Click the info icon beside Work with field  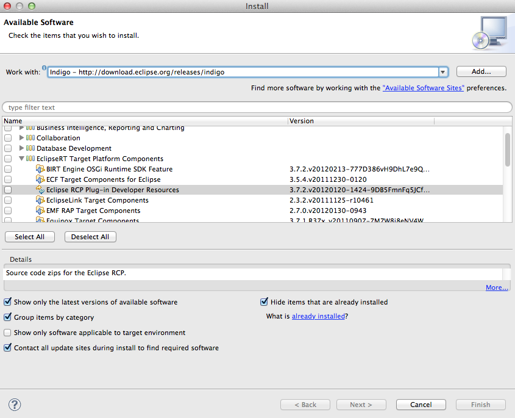[43, 68]
